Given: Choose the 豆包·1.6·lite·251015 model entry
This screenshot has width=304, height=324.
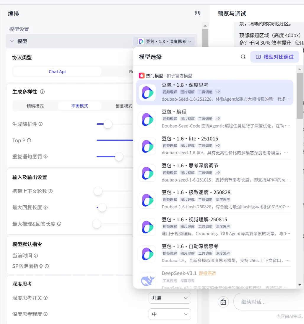Looking at the screenshot, I should 215,146.
